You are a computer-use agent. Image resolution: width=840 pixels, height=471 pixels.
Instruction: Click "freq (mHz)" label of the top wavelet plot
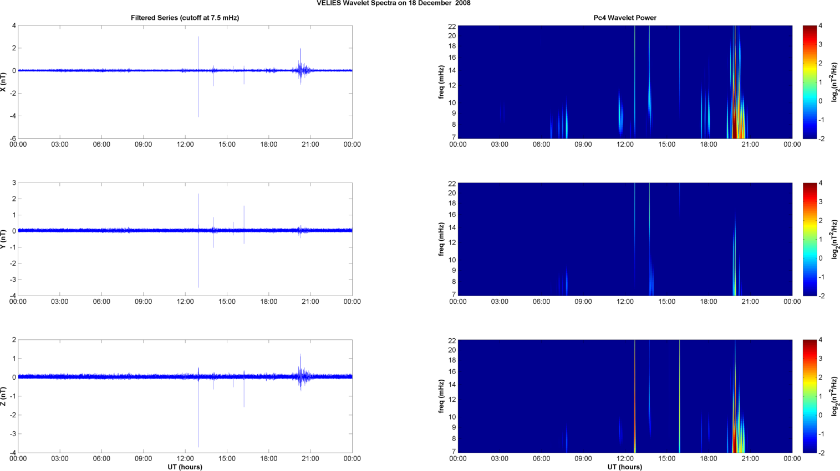(441, 82)
